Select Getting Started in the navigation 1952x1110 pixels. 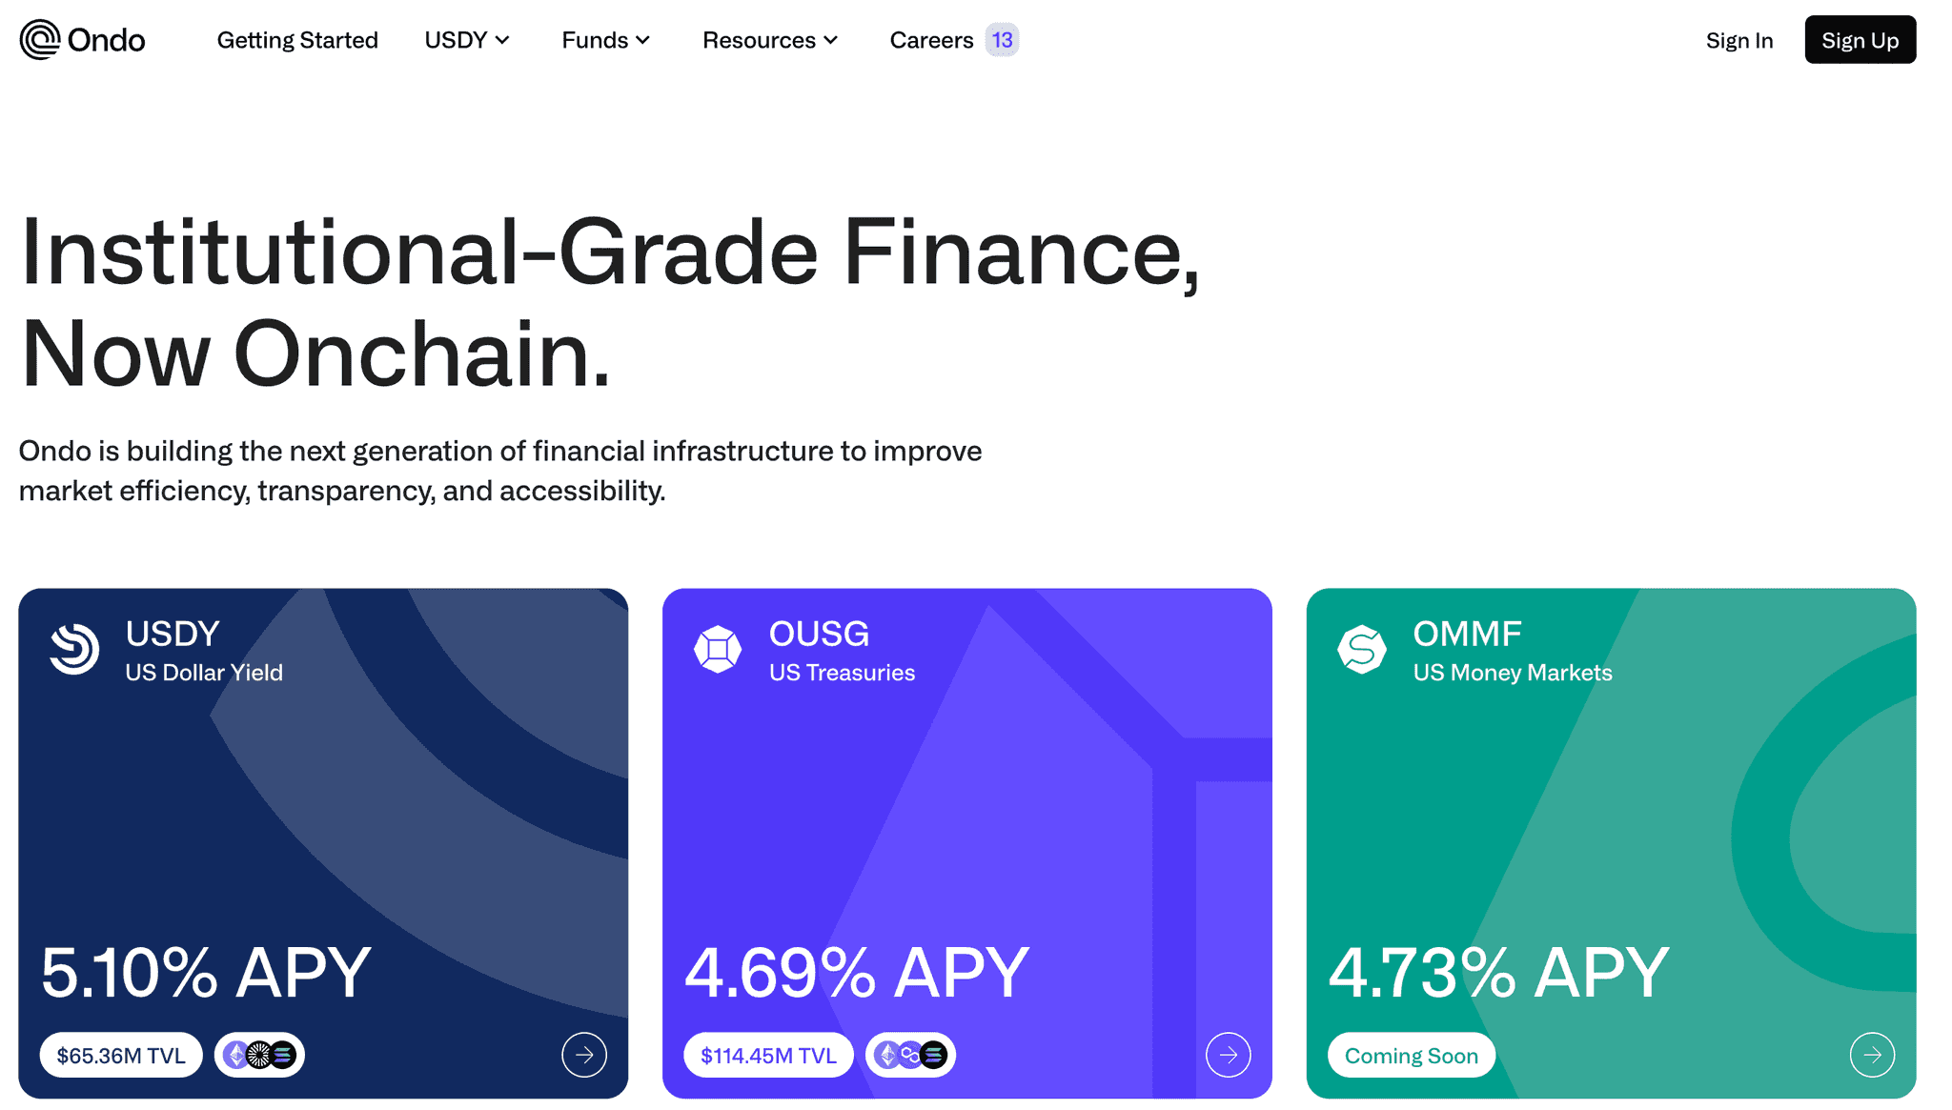pos(297,40)
